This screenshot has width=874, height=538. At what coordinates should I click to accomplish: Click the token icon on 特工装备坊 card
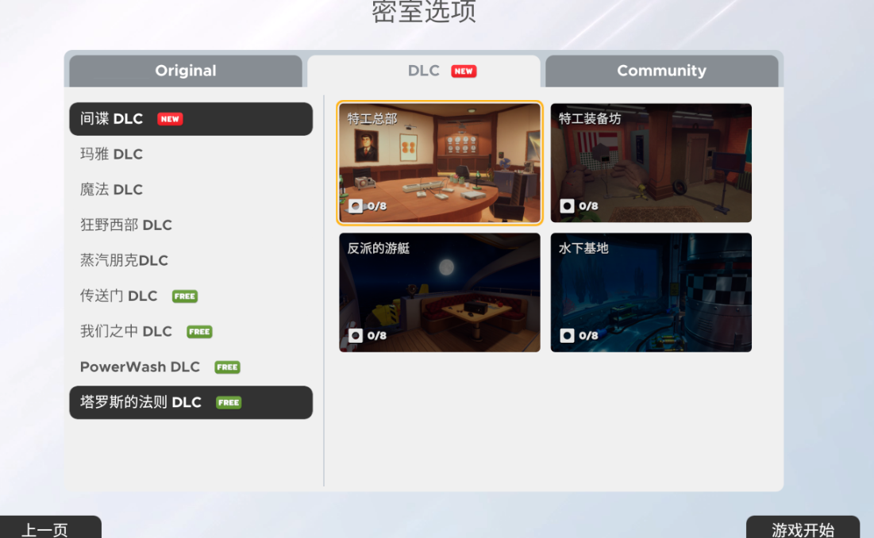[567, 206]
